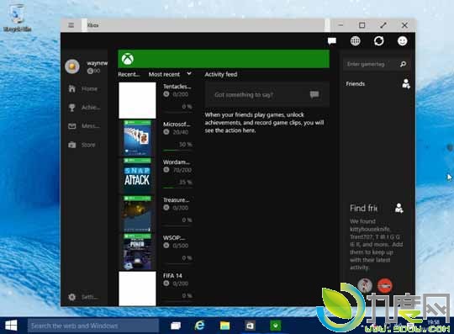Open the Store app on the taskbar
Image resolution: width=454 pixels, height=334 pixels.
[x=250, y=326]
